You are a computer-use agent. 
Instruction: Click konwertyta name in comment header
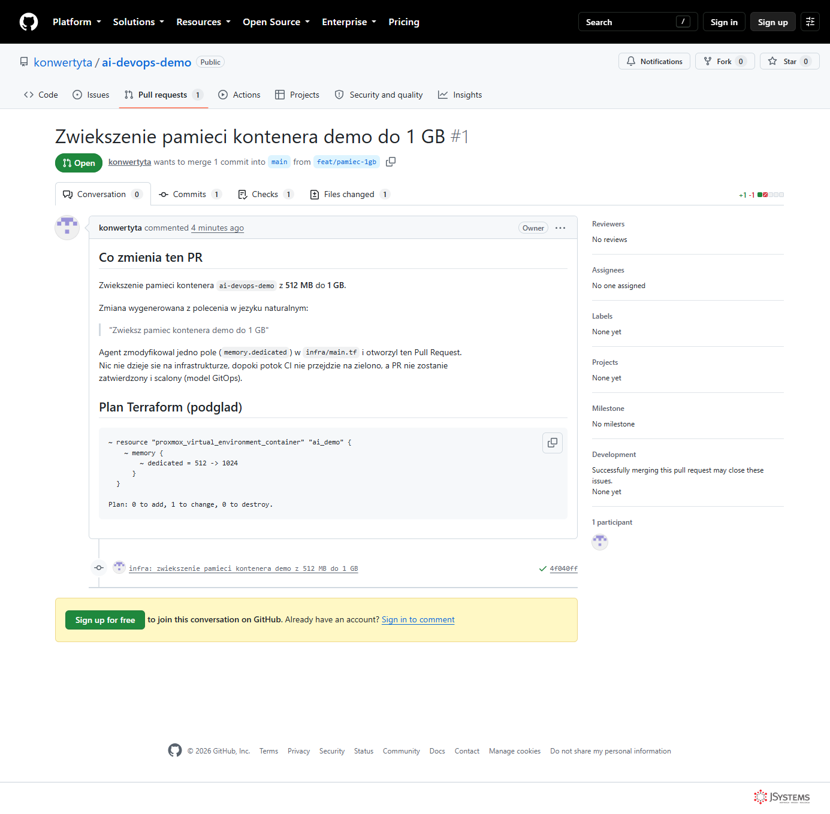pyautogui.click(x=120, y=228)
